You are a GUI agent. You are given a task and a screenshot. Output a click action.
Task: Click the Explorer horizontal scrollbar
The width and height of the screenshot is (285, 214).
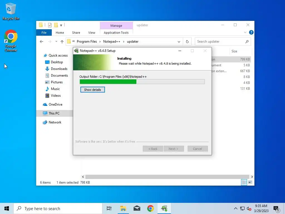(x=167, y=177)
